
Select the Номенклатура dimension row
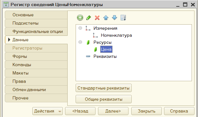click(x=116, y=35)
